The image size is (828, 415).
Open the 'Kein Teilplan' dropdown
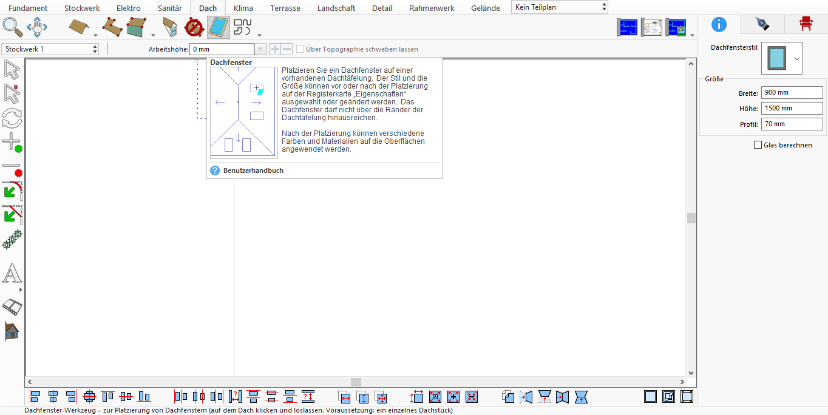coord(560,7)
